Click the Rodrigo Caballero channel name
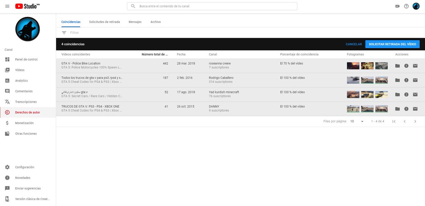This screenshot has height=206, width=425. coord(221,78)
